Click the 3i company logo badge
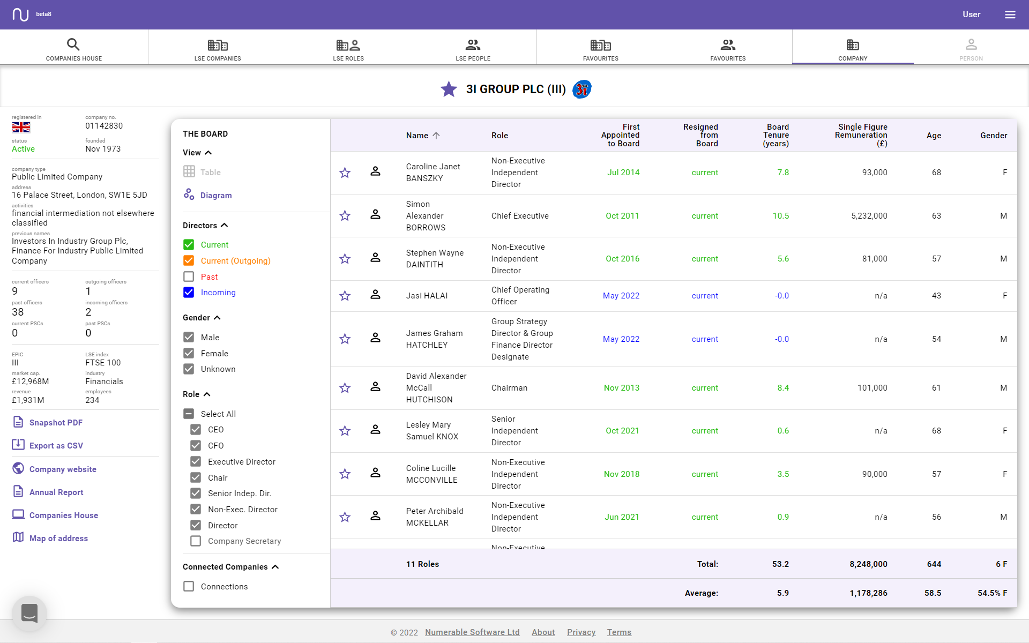This screenshot has width=1029, height=643. point(581,89)
